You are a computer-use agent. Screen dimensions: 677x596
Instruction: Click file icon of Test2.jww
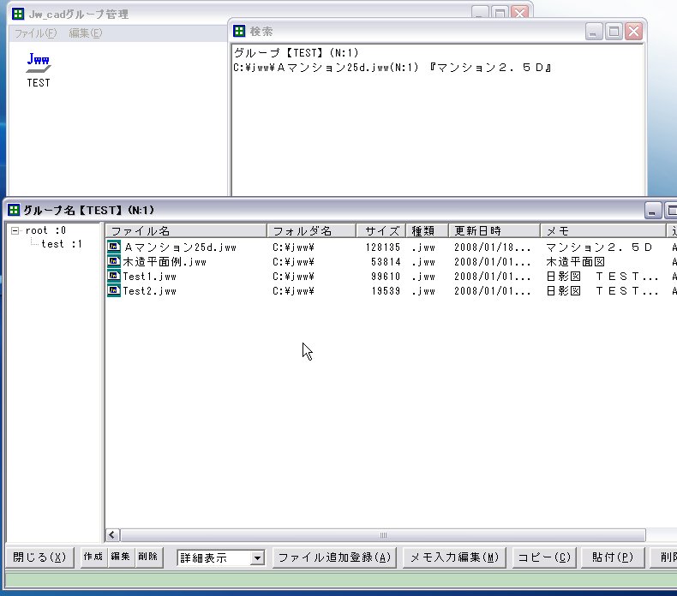(114, 290)
